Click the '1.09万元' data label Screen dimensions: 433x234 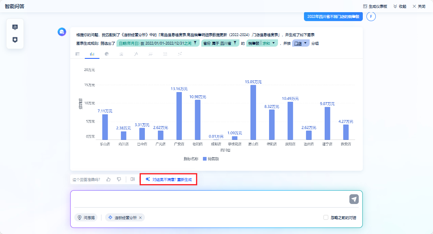235,133
